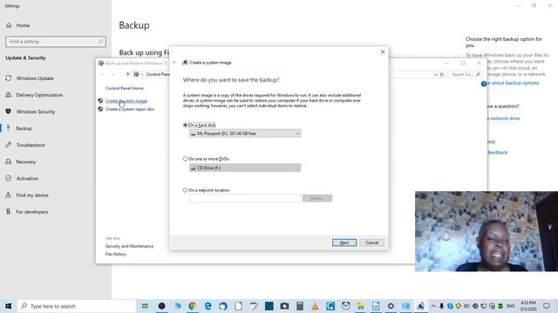The image size is (558, 313).
Task: Go to Settings Home
Action: (x=23, y=25)
